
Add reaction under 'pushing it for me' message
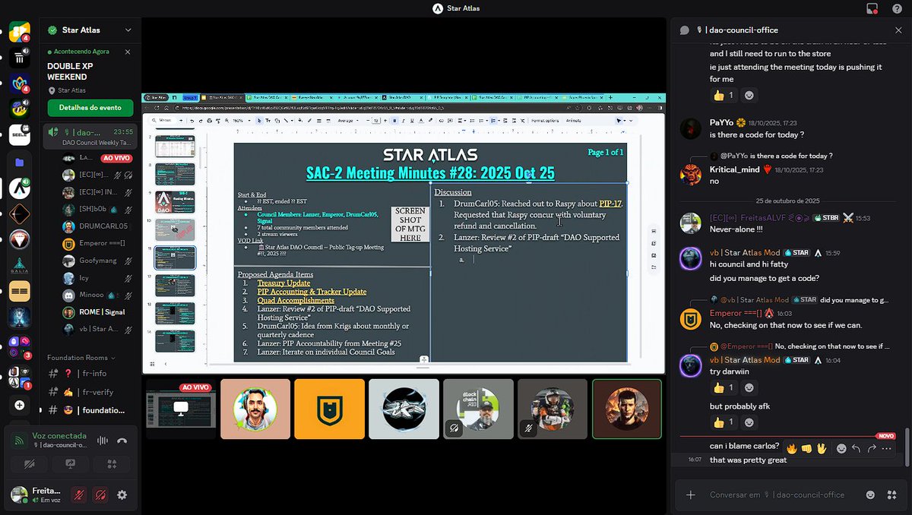click(x=749, y=95)
